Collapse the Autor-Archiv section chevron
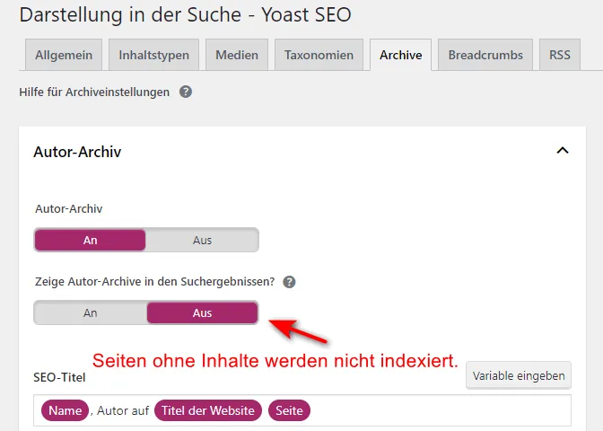The image size is (603, 431). point(563,151)
